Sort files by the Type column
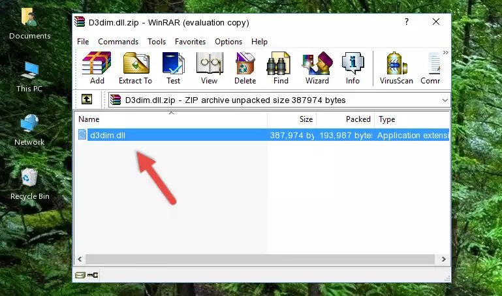502x296 pixels. point(412,119)
